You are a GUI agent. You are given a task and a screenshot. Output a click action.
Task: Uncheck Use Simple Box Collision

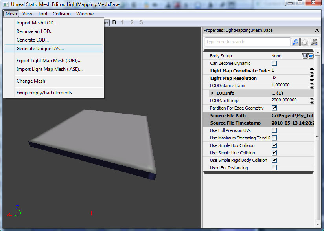coord(274,145)
